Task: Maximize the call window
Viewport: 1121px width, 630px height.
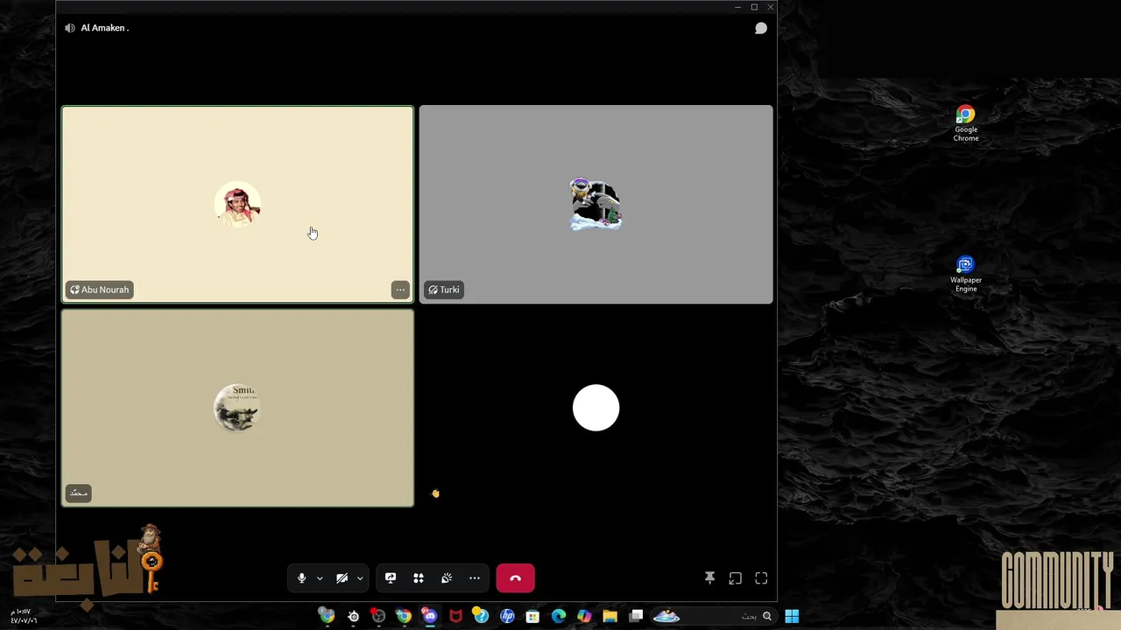Action: [x=754, y=7]
